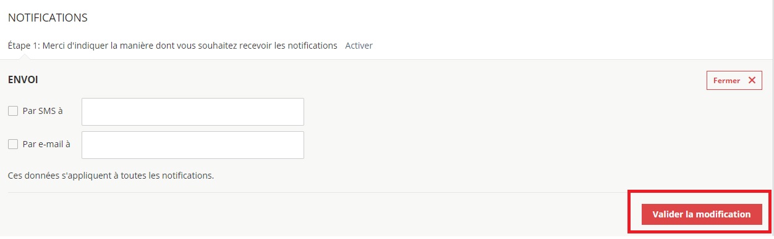The image size is (774, 239).
Task: Click the ENVOI heading
Action: coord(23,79)
